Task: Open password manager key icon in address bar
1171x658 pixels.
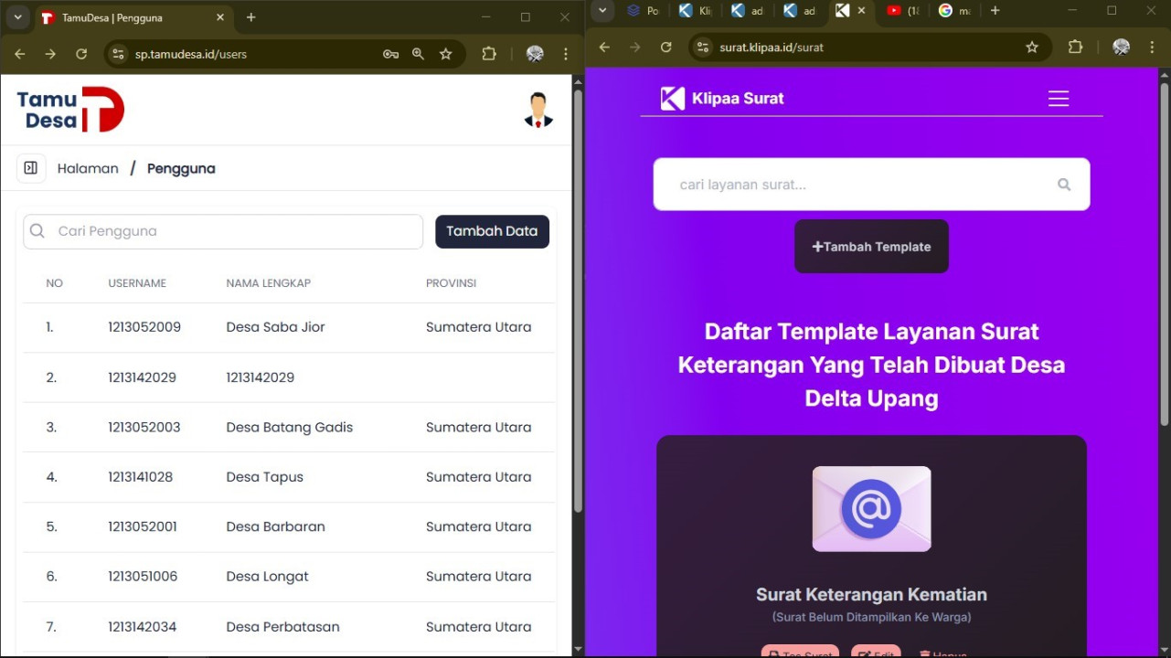Action: pyautogui.click(x=390, y=54)
